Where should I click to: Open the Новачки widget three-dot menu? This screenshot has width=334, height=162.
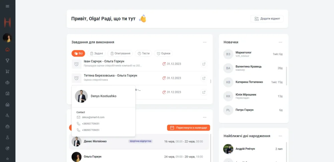coord(281,42)
